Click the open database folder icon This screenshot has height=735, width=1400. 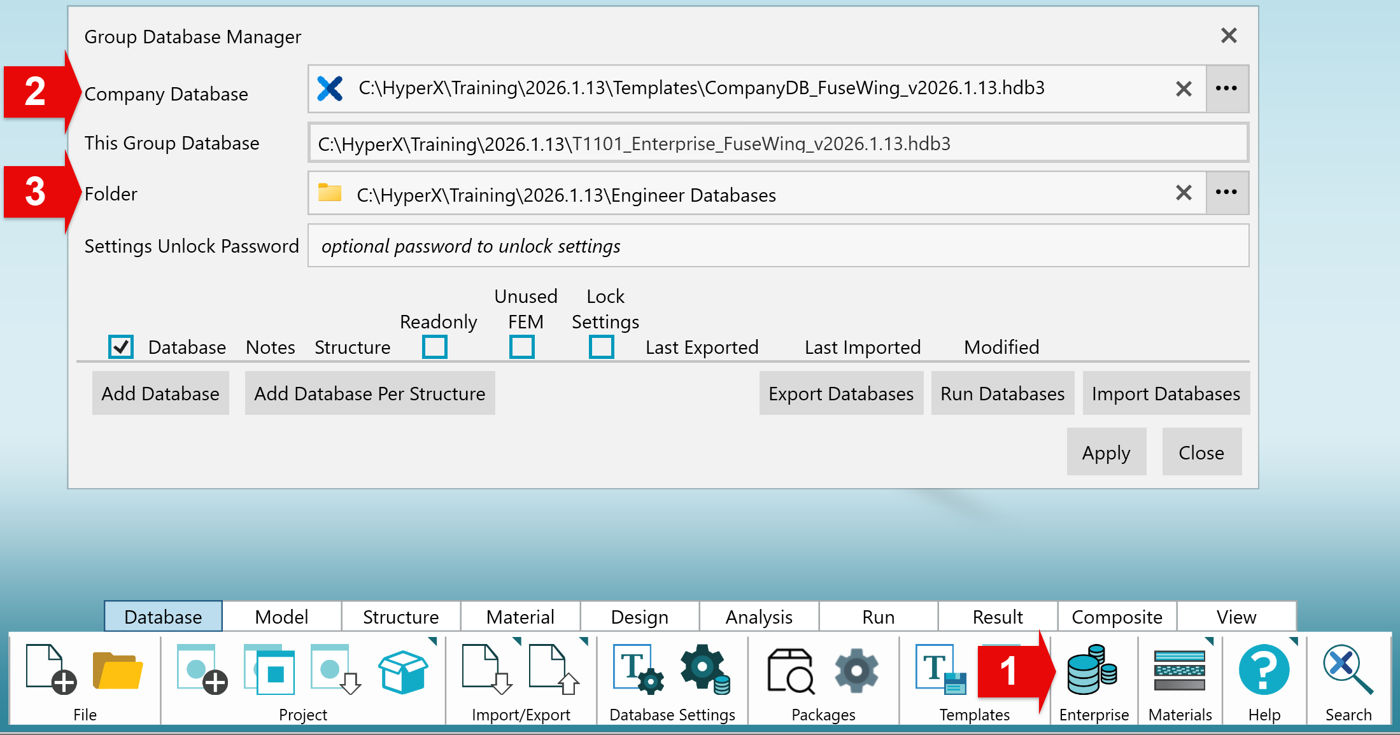[117, 670]
